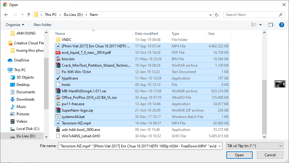Image resolution: width=289 pixels, height=163 pixels.
Task: Click file list vertical scrollbar down arrow
Action: [264, 137]
